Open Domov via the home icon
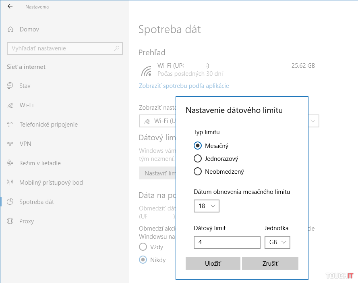 click(10, 29)
